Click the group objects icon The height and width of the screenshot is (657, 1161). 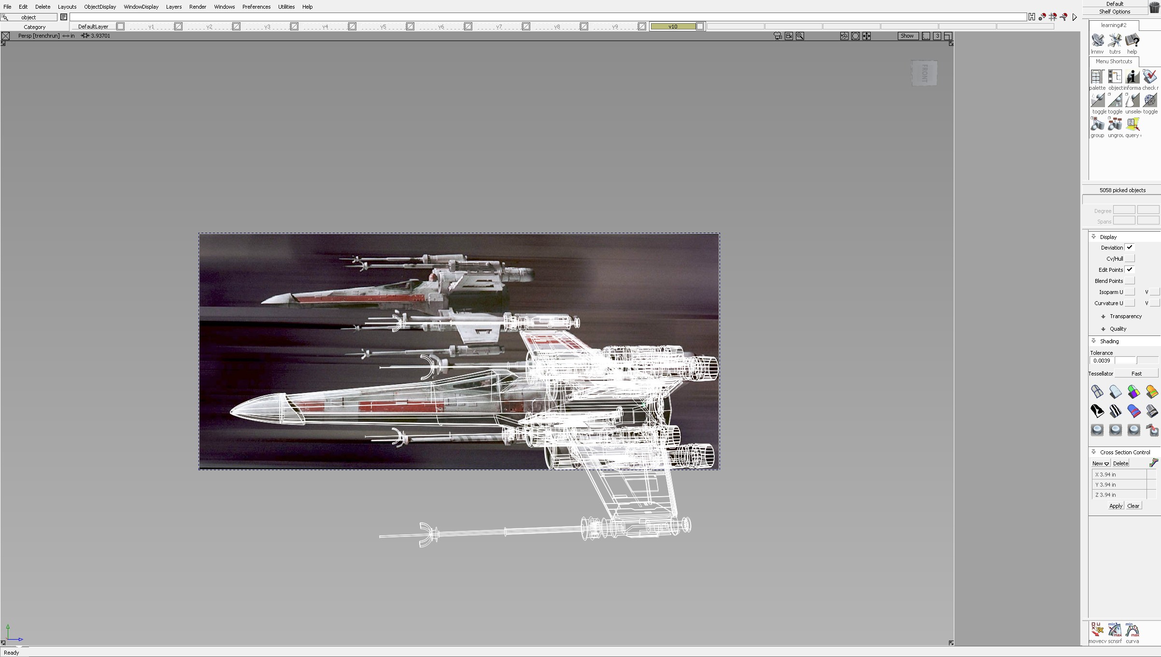1097,125
